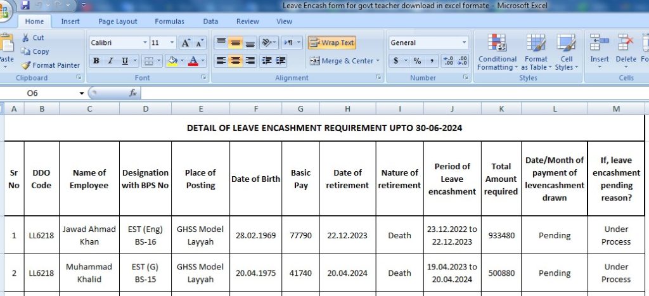
Task: Toggle Italic formatting
Action: pyautogui.click(x=110, y=61)
